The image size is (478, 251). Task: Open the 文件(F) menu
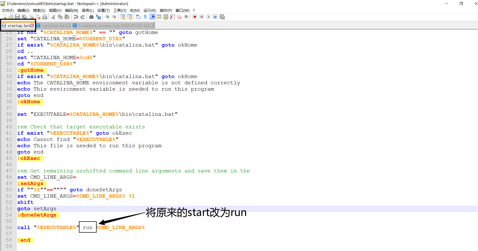8,10
